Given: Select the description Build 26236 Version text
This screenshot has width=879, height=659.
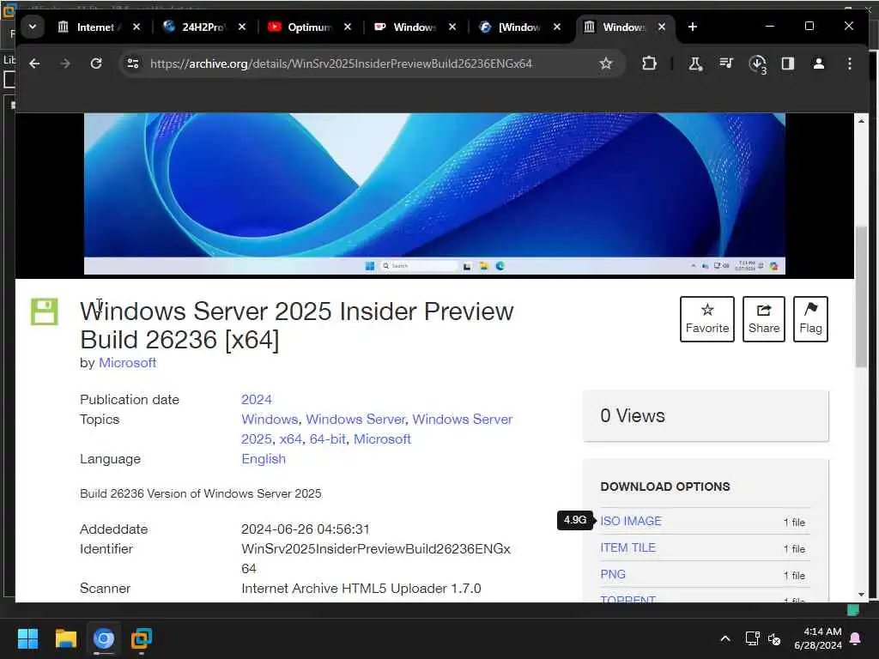Looking at the screenshot, I should click(201, 493).
